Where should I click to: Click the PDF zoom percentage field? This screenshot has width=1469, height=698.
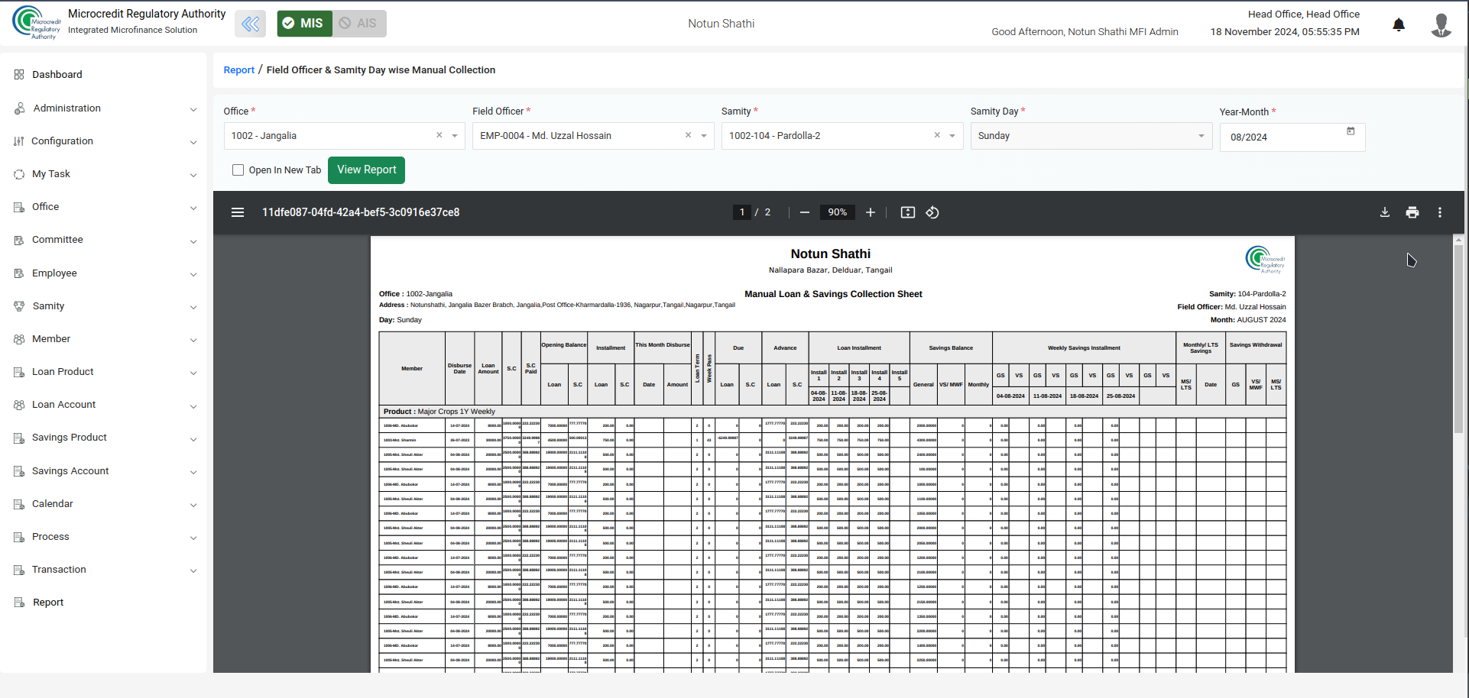(x=837, y=212)
